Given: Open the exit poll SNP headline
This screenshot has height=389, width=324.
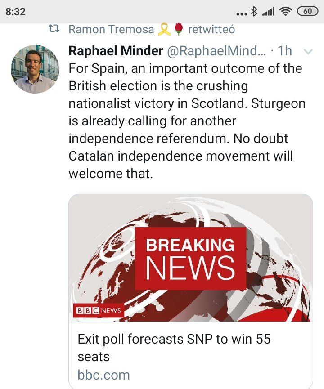Looking at the screenshot, I should tap(174, 347).
